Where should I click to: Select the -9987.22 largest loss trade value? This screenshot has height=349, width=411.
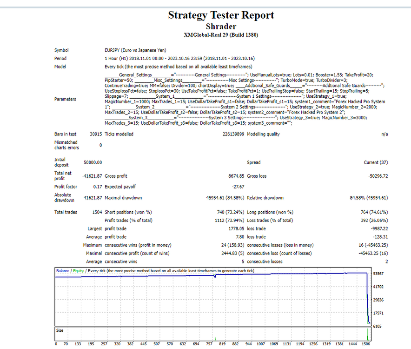(379, 229)
